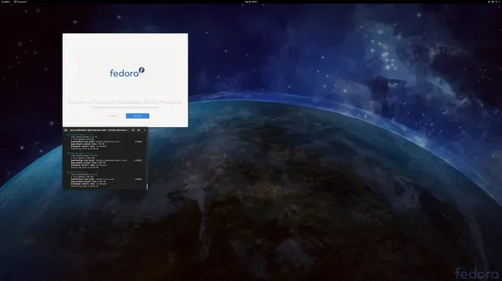The image size is (502, 281).
Task: Click the blue Take Tour button
Action: pos(137,116)
